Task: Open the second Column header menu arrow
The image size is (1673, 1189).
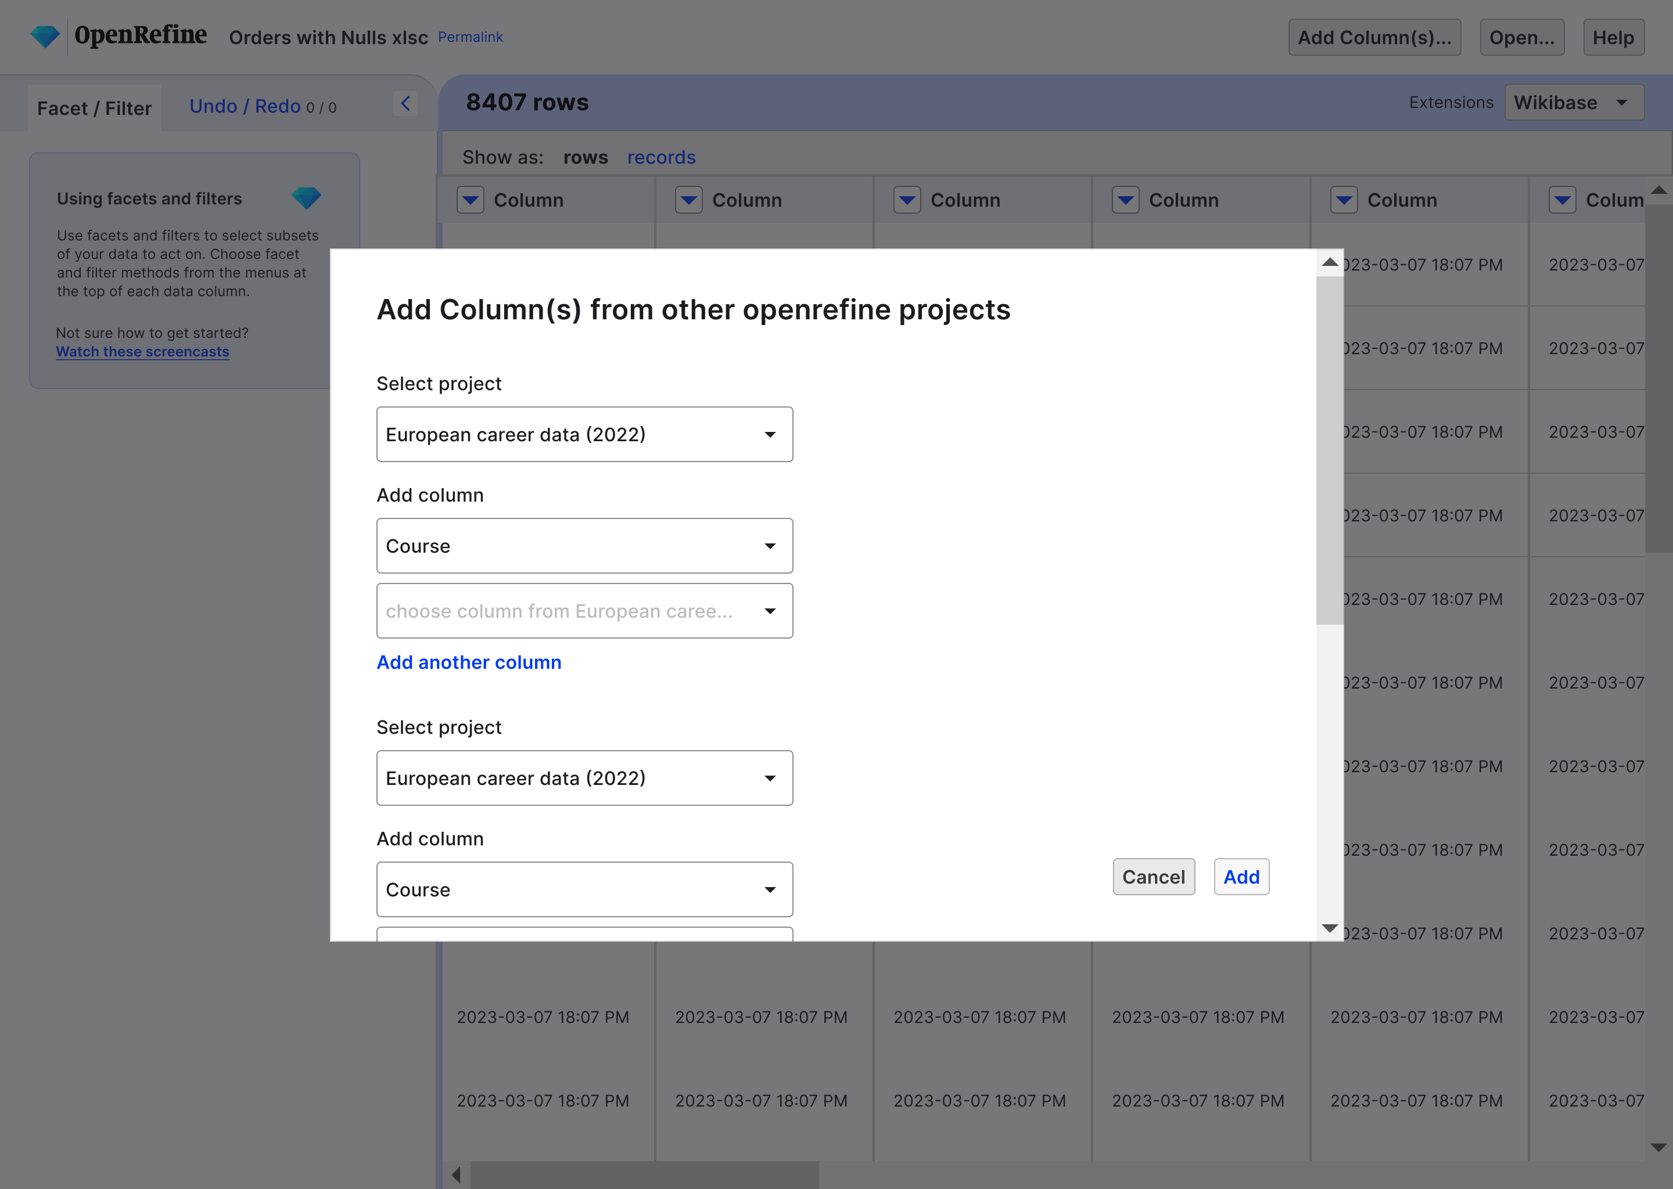Action: [x=688, y=199]
